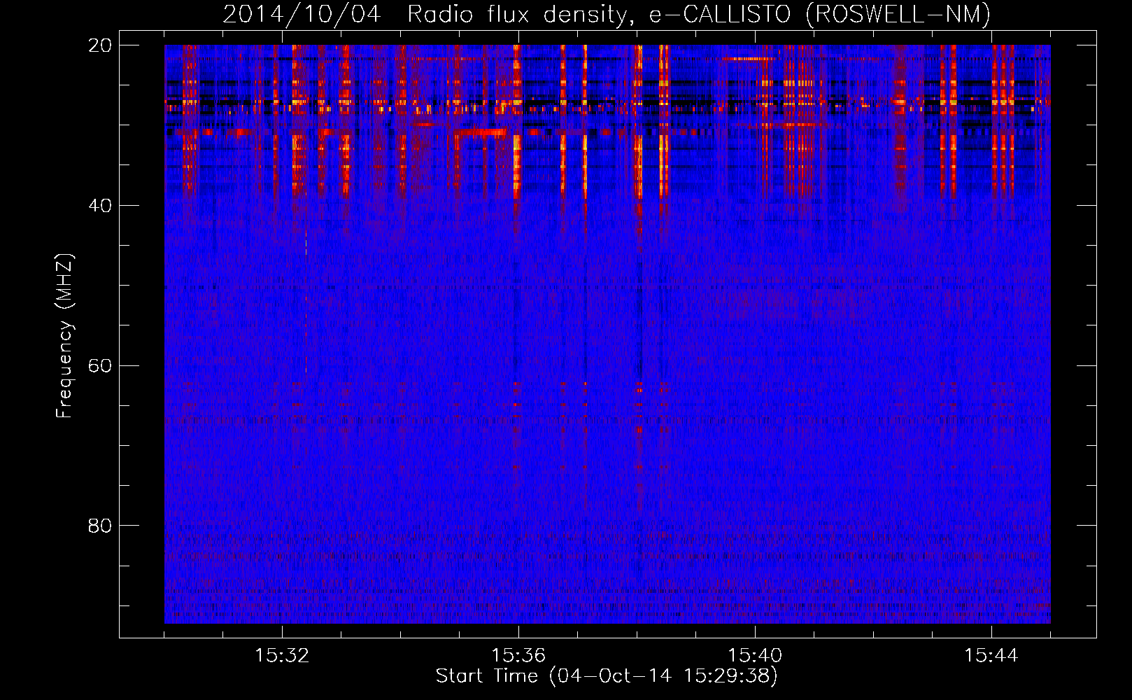Click the '15:36' time tick label

coord(518,655)
